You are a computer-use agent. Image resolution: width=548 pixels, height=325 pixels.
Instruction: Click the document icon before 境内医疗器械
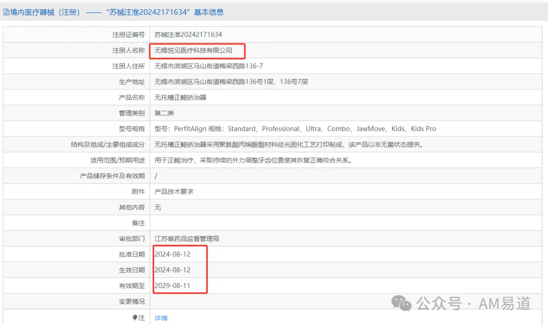[6, 12]
